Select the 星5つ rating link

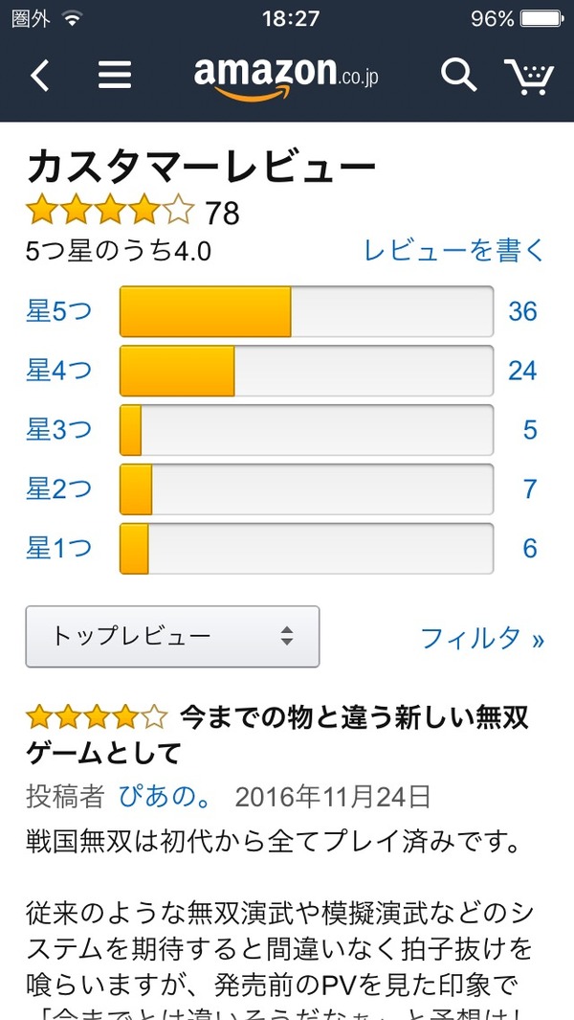tap(58, 311)
